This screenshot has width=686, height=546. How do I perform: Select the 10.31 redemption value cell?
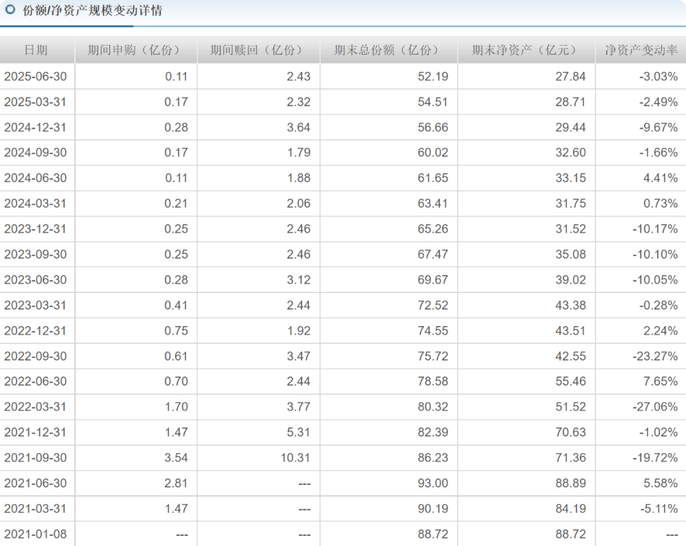[x=295, y=458]
